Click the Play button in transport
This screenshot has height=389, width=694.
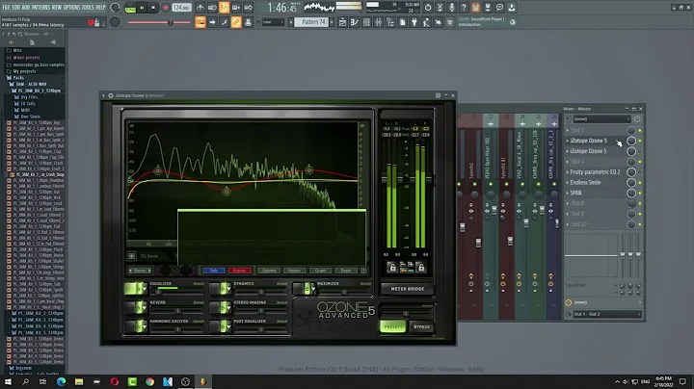pyautogui.click(x=142, y=8)
